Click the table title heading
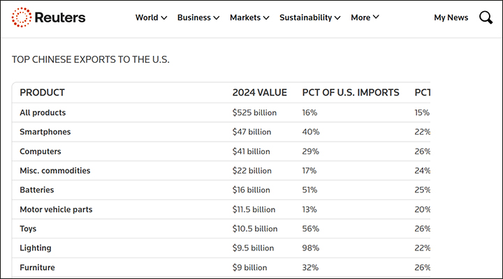Image resolution: width=503 pixels, height=279 pixels. (x=91, y=59)
